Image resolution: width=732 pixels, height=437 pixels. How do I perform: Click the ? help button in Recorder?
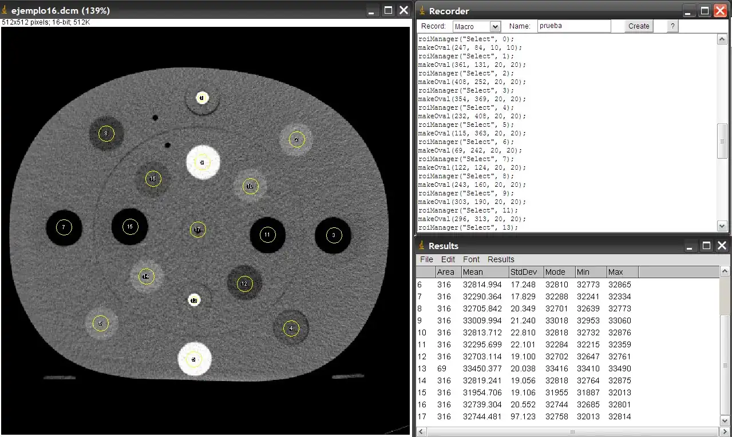[672, 26]
